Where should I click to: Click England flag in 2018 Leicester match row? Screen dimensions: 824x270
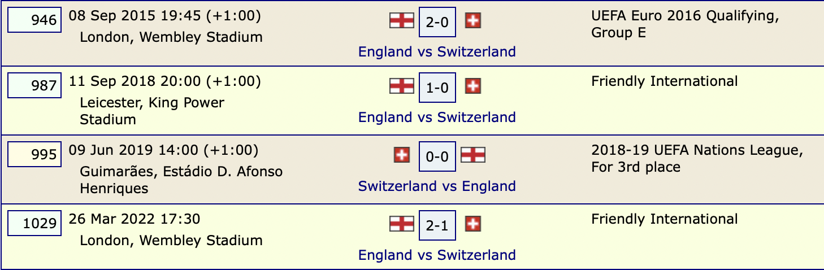click(402, 86)
